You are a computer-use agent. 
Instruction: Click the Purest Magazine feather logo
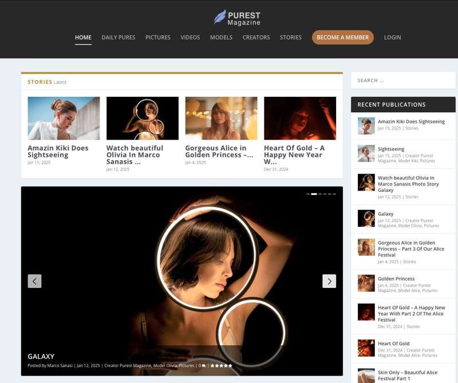pyautogui.click(x=237, y=18)
